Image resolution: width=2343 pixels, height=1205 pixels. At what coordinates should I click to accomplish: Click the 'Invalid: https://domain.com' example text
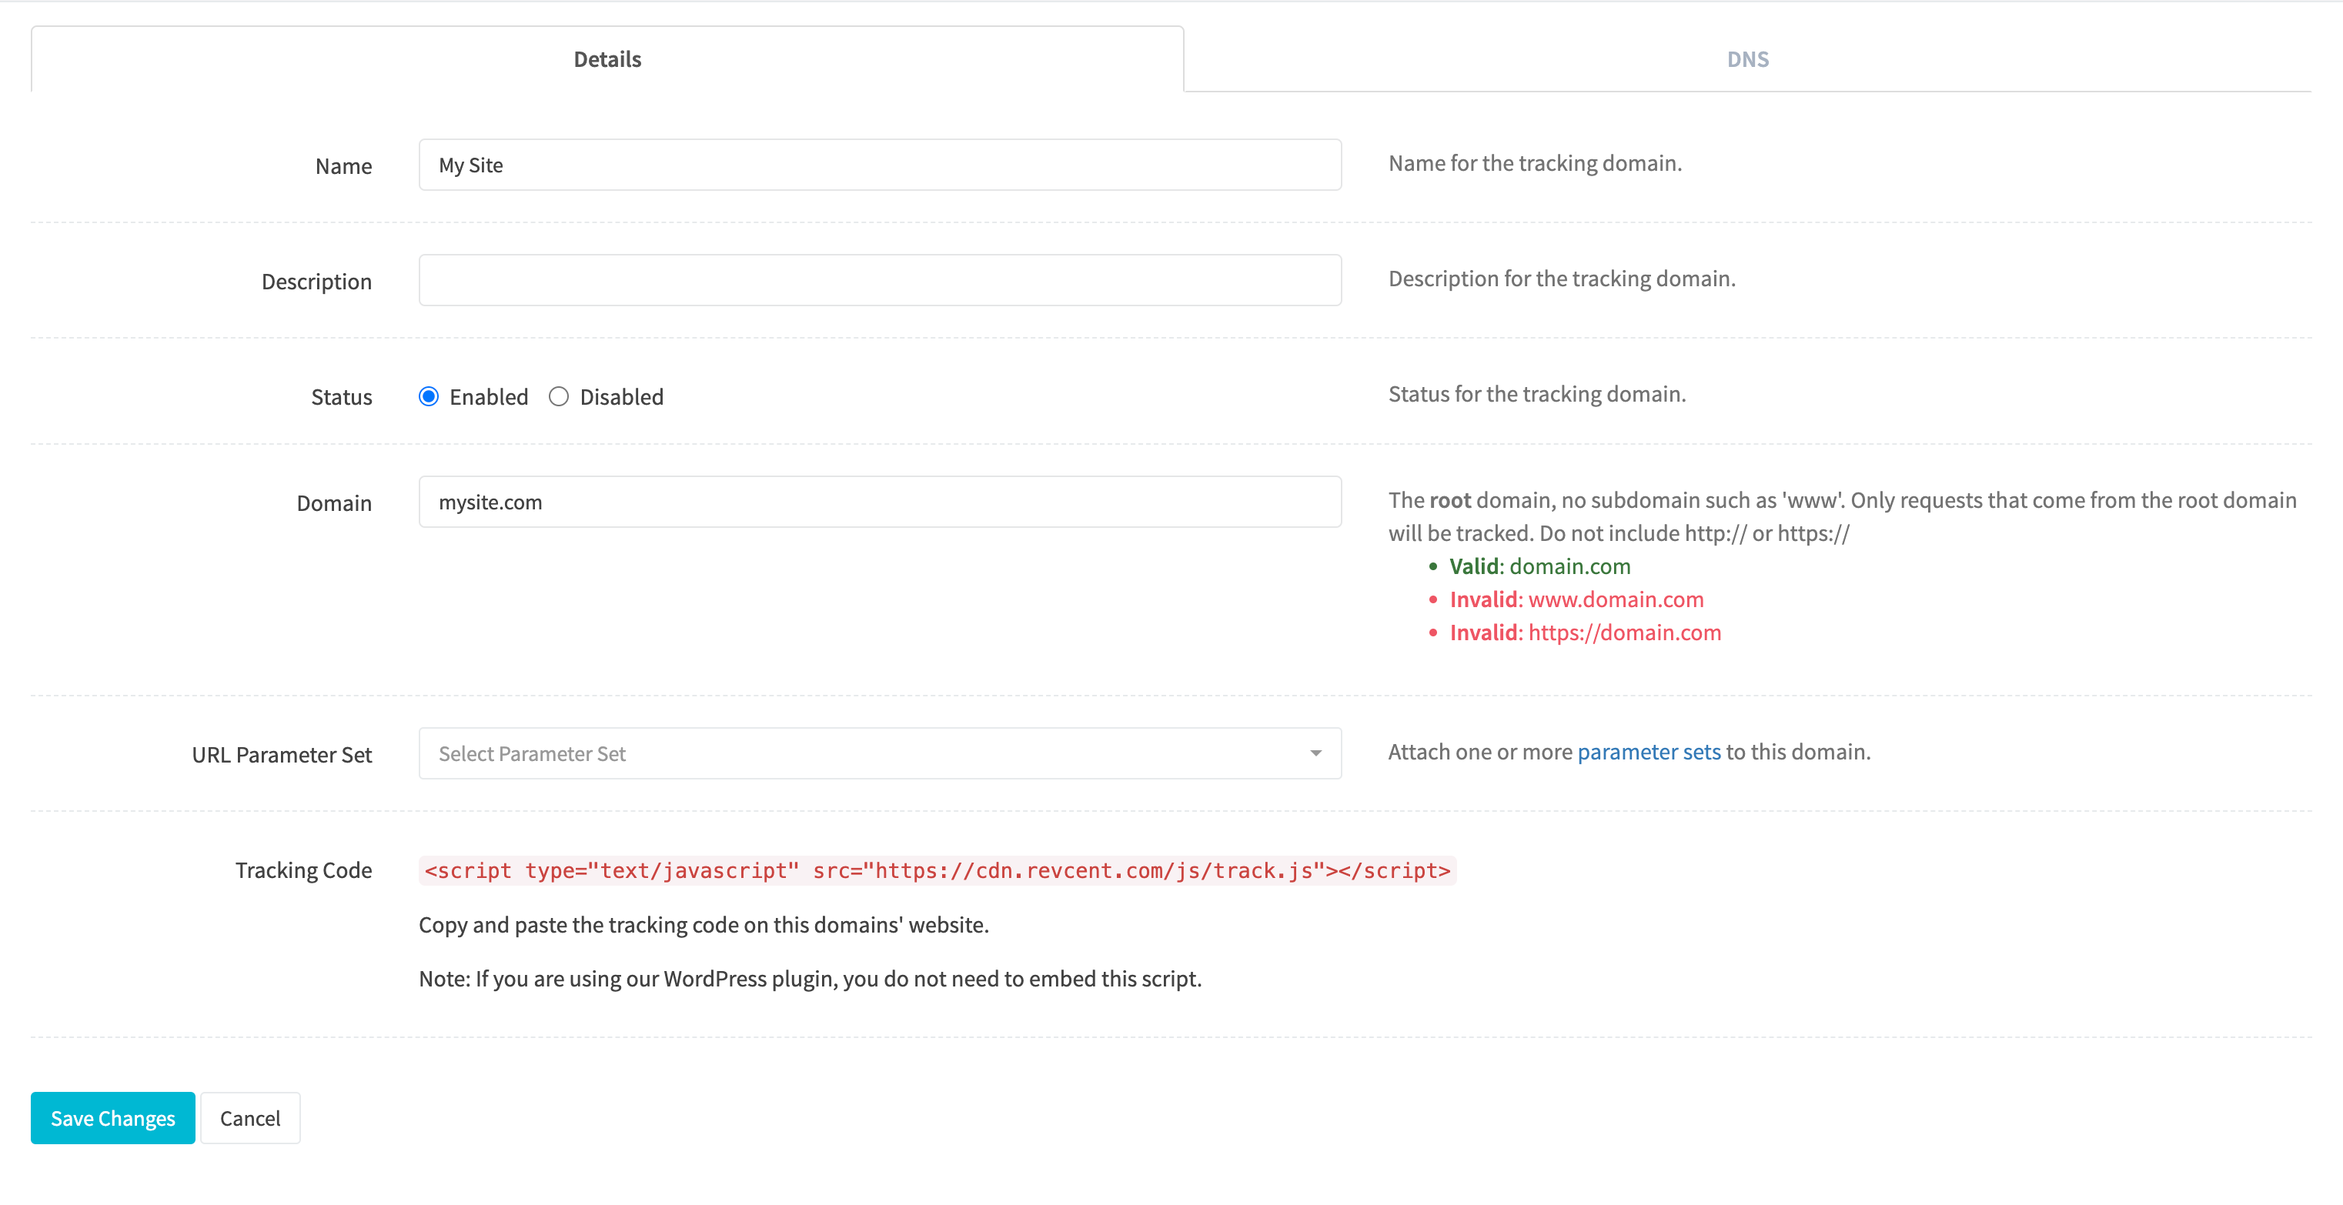pyautogui.click(x=1584, y=633)
